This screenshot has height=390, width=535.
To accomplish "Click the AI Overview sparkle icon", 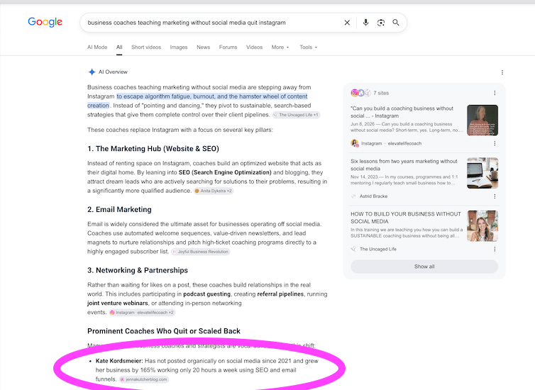I will click(92, 72).
